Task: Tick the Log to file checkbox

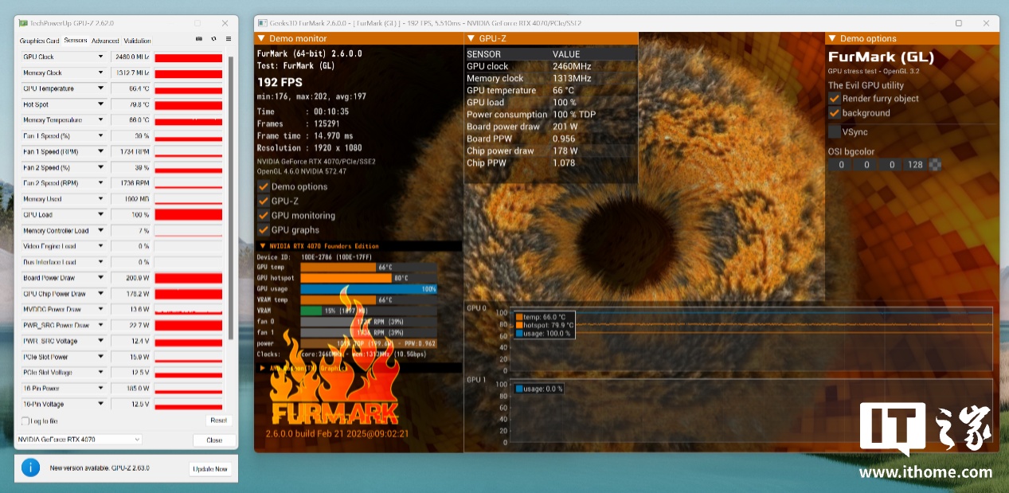Action: [x=25, y=421]
